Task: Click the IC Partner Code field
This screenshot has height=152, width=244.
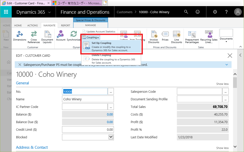Action: [x=85, y=107]
